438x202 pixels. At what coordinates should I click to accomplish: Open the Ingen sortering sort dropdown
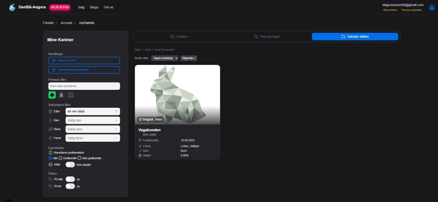pyautogui.click(x=165, y=58)
